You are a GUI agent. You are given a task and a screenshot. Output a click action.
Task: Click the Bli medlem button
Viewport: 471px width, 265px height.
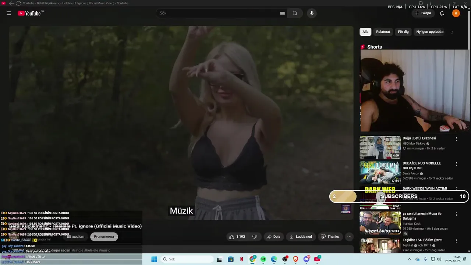pos(75,237)
